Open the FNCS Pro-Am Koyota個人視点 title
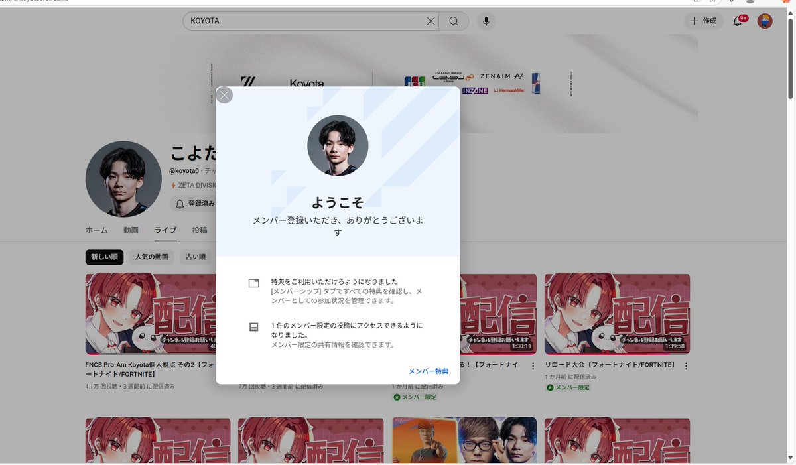The width and height of the screenshot is (796, 465). pos(149,370)
